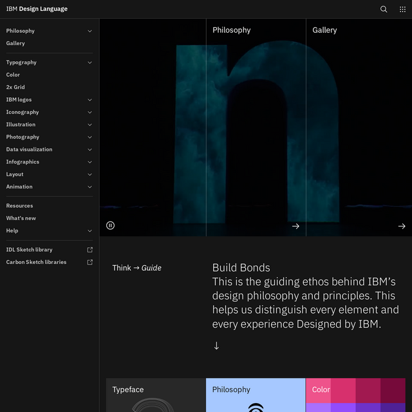Open external link icon for Carbon Sketch libraries
This screenshot has width=412, height=412.
(x=90, y=262)
